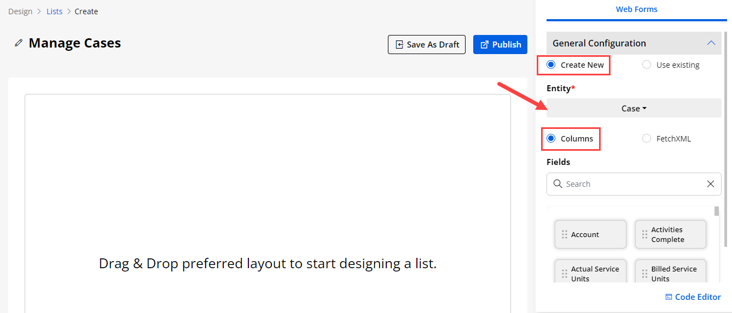Select the Use existing radio option

tap(647, 65)
